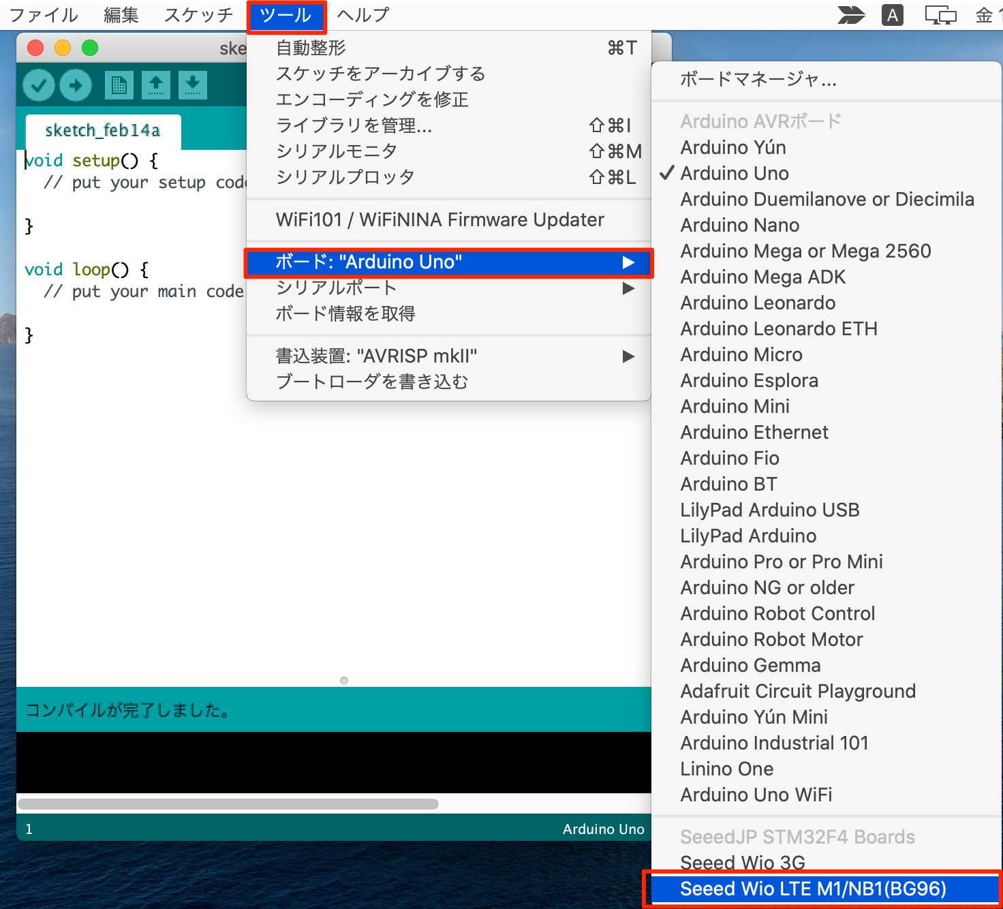
Task: Select Arduino Mega ADK
Action: coord(826,277)
